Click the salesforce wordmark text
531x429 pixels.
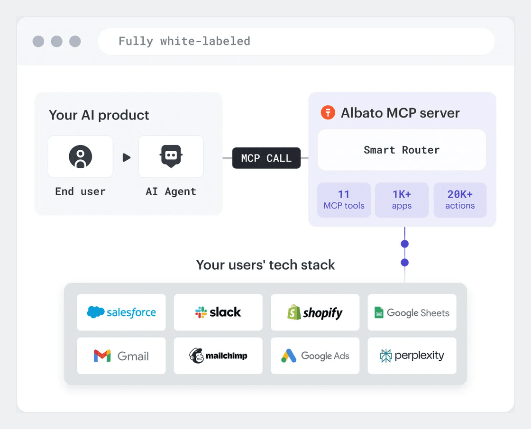[131, 312]
